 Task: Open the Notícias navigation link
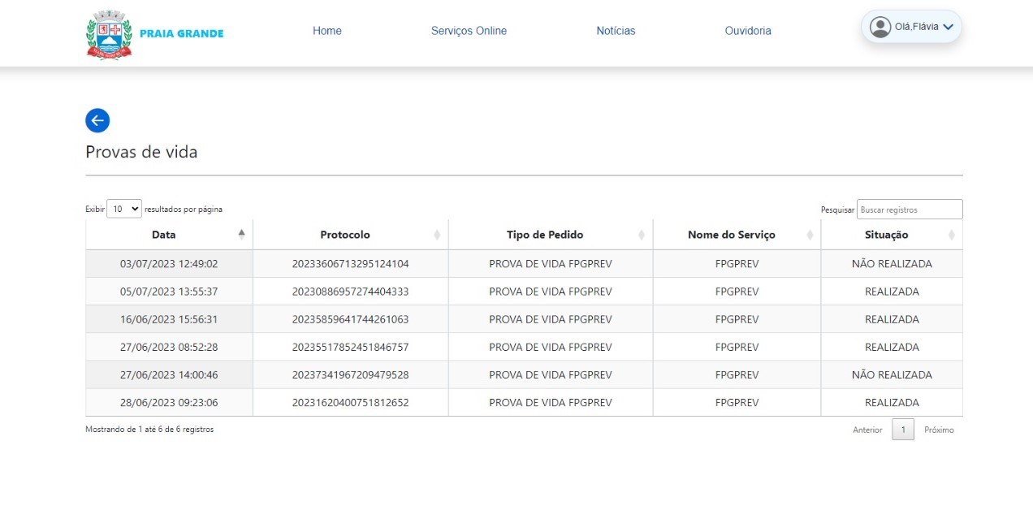616,31
